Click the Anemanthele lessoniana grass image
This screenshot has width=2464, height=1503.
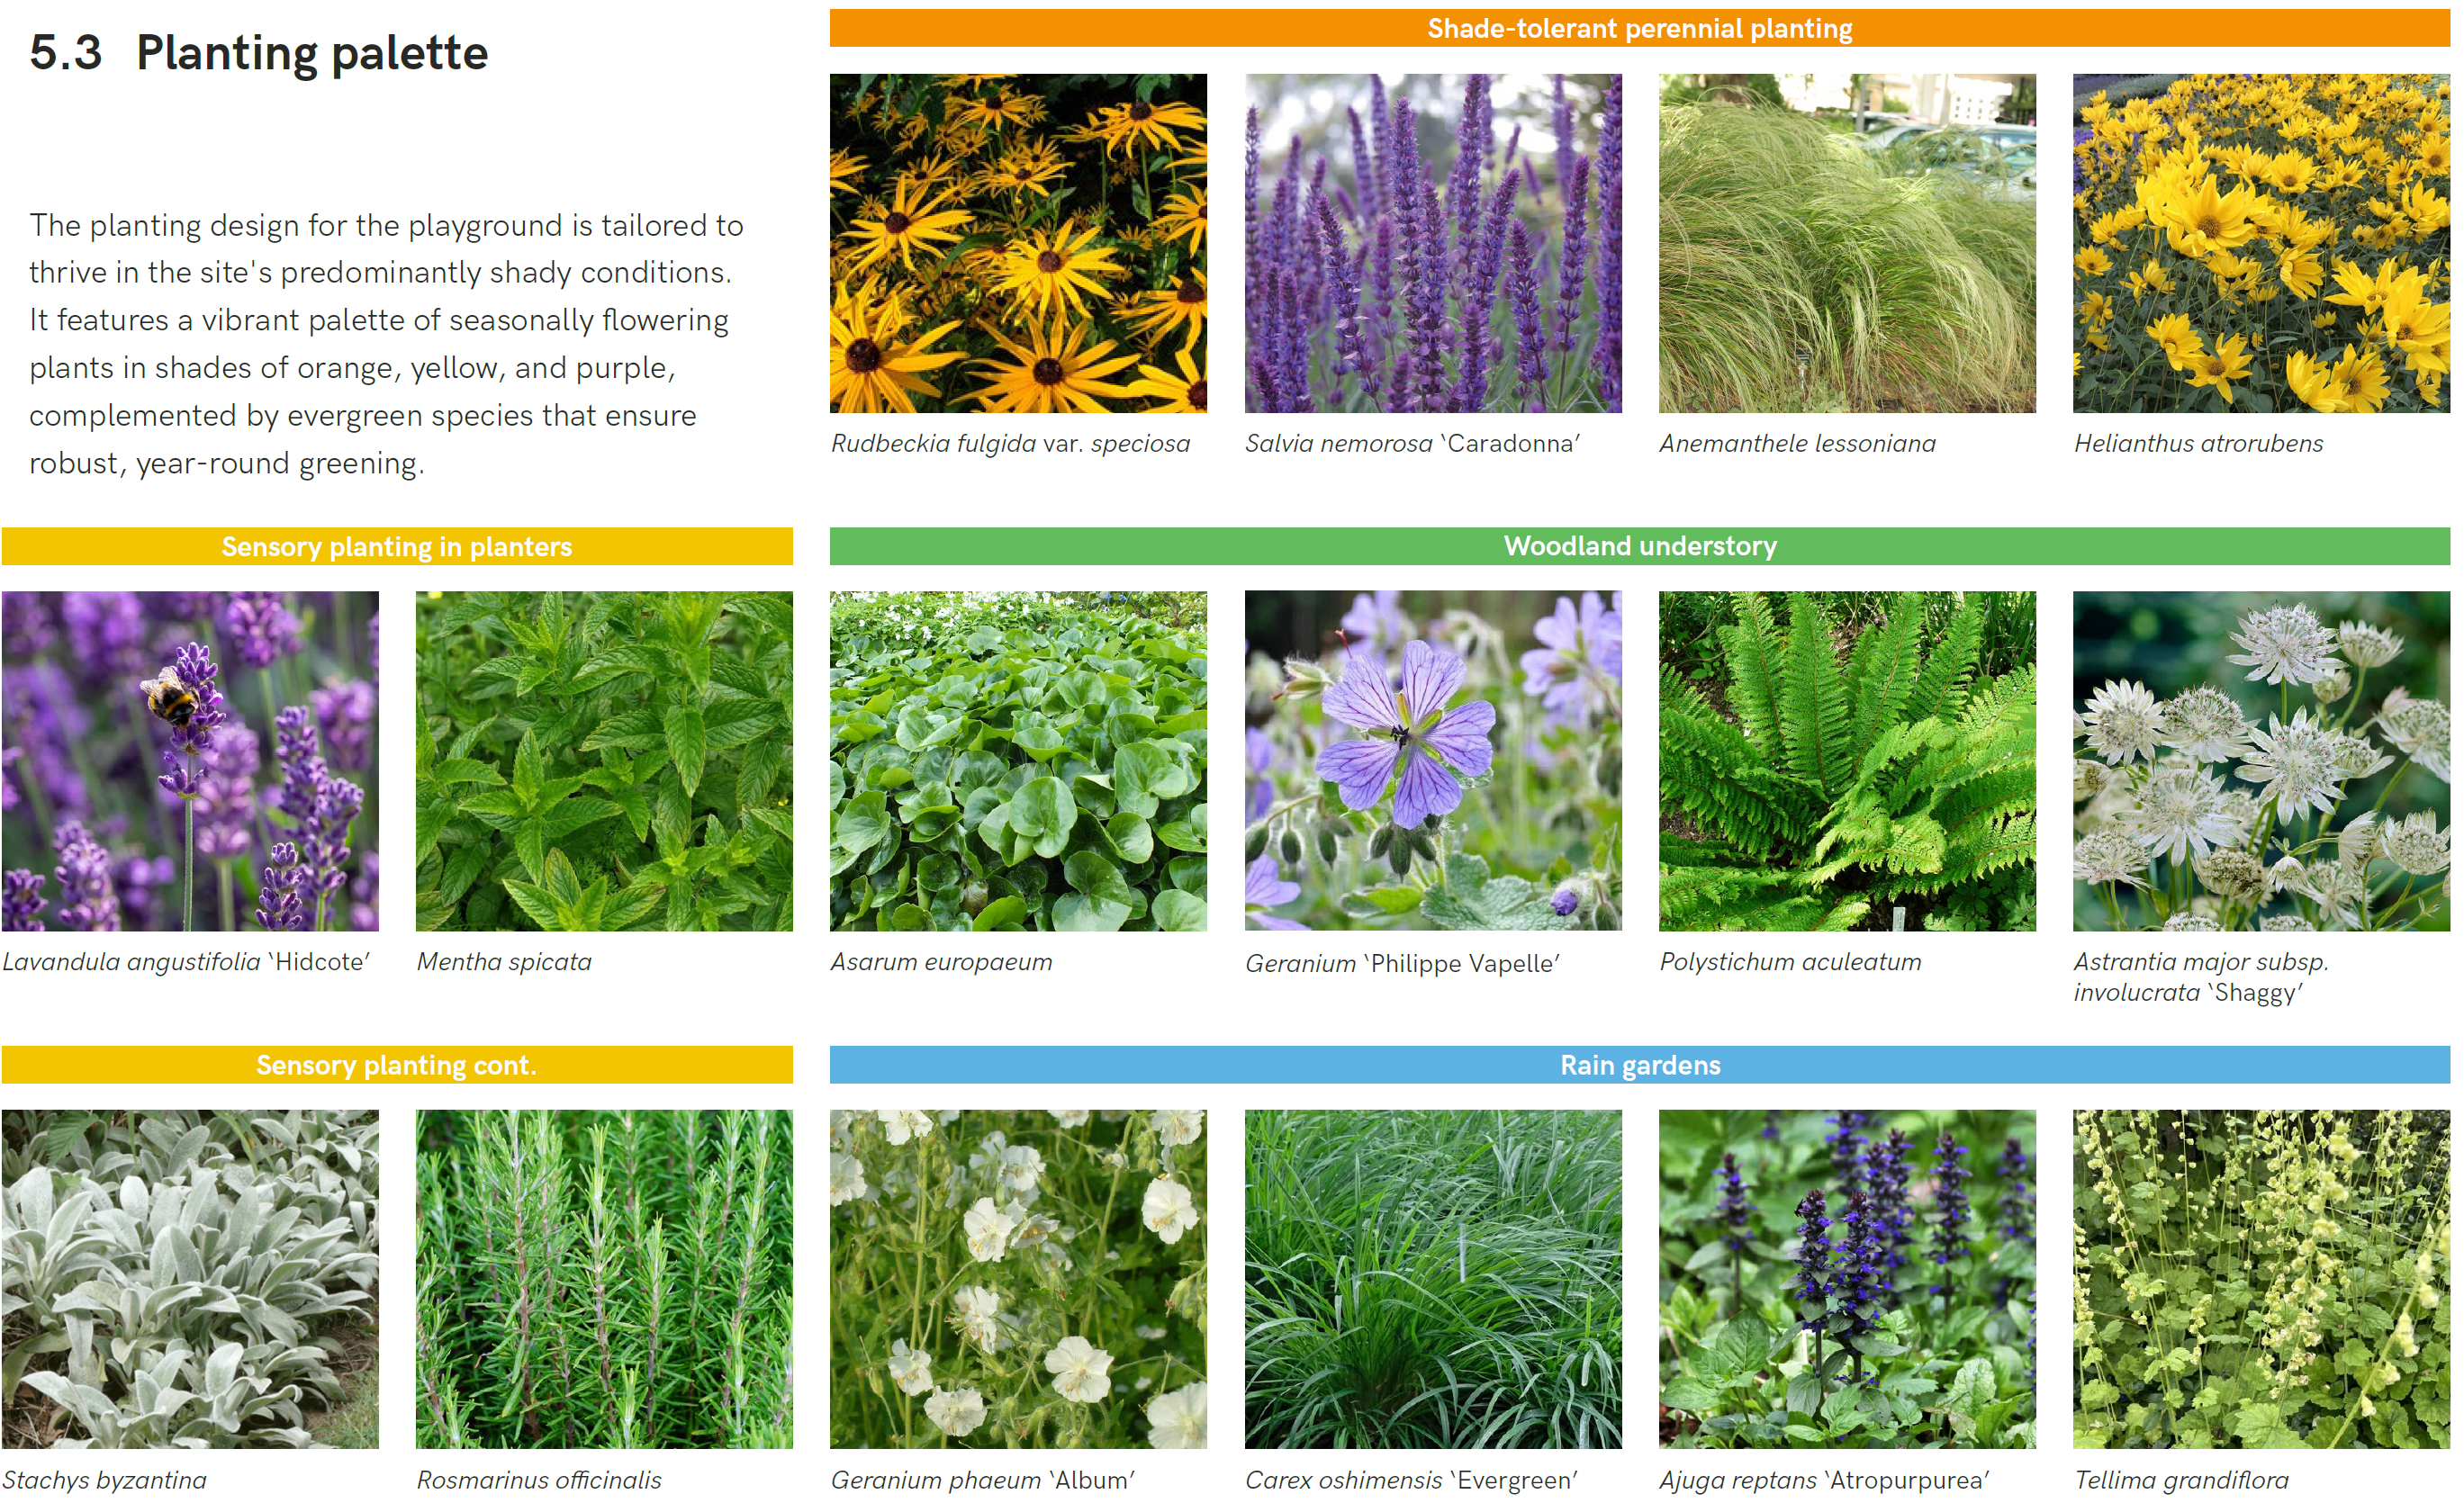click(1846, 243)
